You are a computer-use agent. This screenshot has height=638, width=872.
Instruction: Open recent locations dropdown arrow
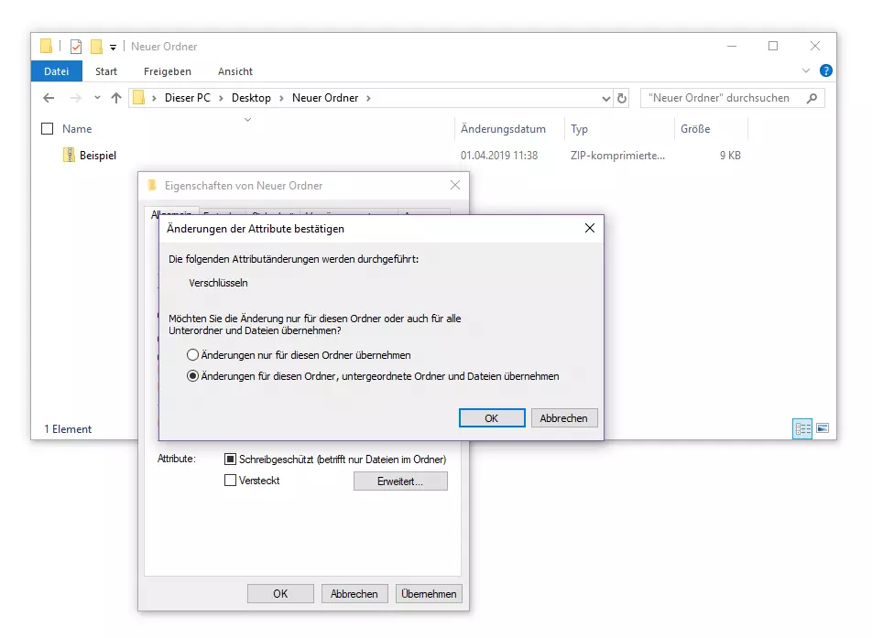click(97, 98)
